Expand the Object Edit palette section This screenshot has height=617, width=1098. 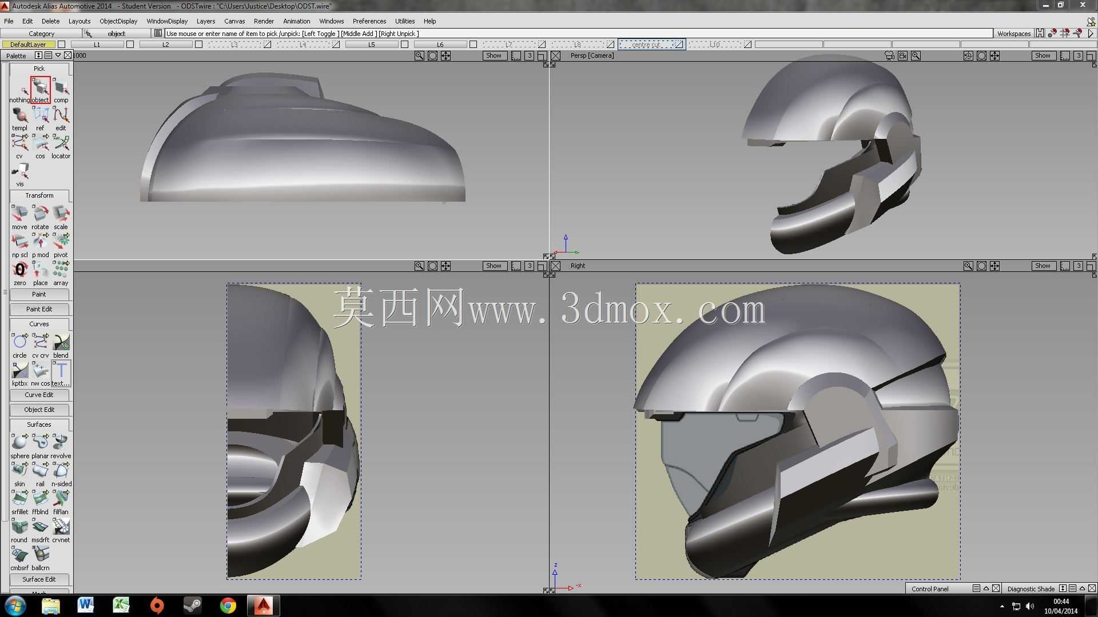tap(39, 410)
